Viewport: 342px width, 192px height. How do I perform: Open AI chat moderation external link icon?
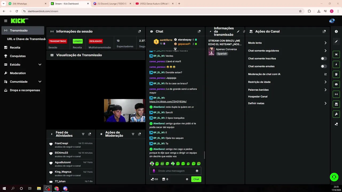325,74
